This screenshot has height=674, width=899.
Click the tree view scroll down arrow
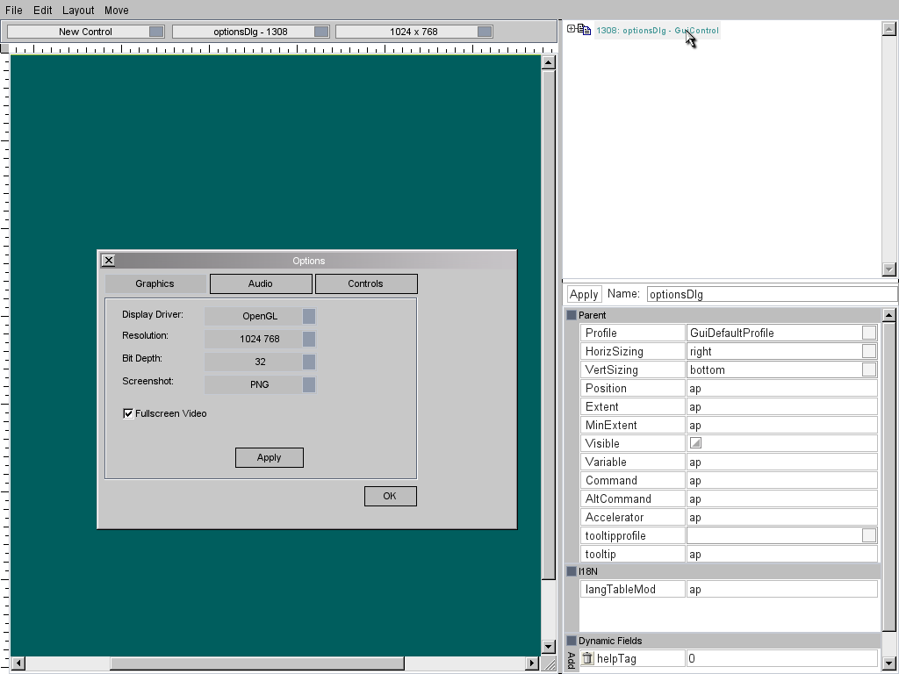click(x=888, y=269)
